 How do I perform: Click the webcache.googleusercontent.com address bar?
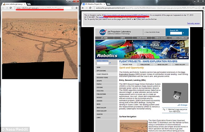[147, 8]
